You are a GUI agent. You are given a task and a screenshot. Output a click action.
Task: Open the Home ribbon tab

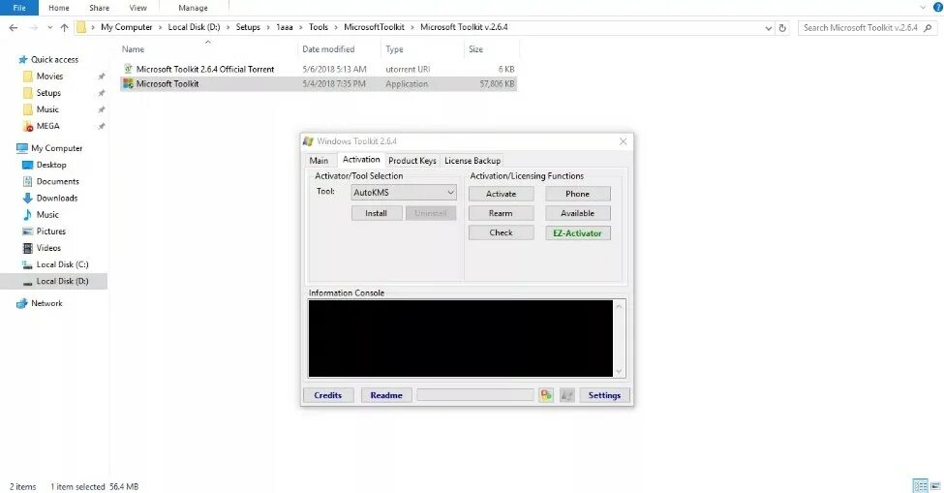(x=58, y=8)
